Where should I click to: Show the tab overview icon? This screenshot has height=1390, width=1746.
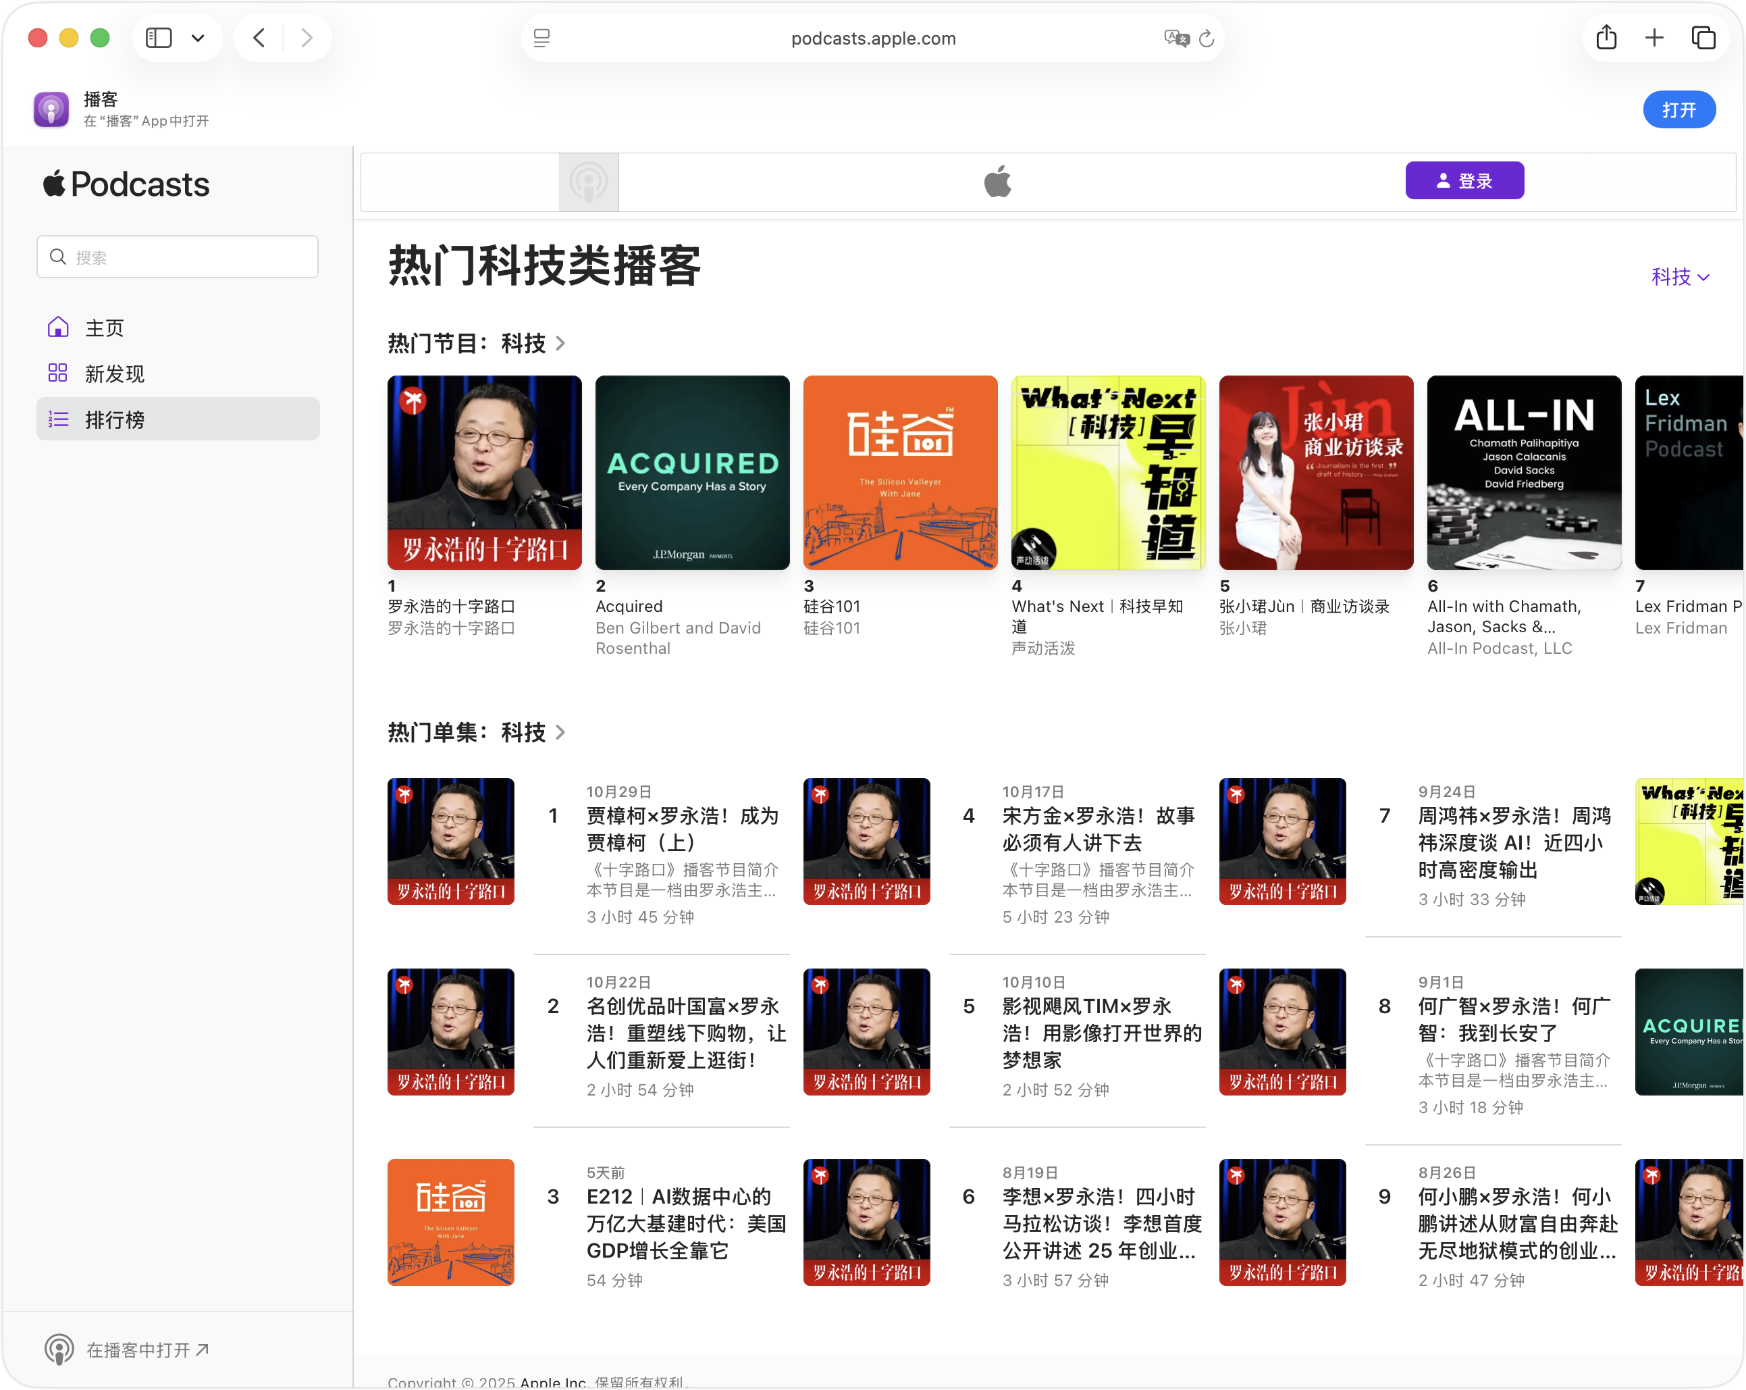click(1703, 38)
